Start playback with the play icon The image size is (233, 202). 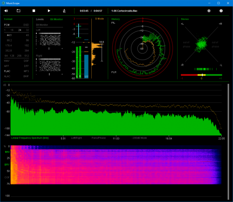(x=49, y=11)
